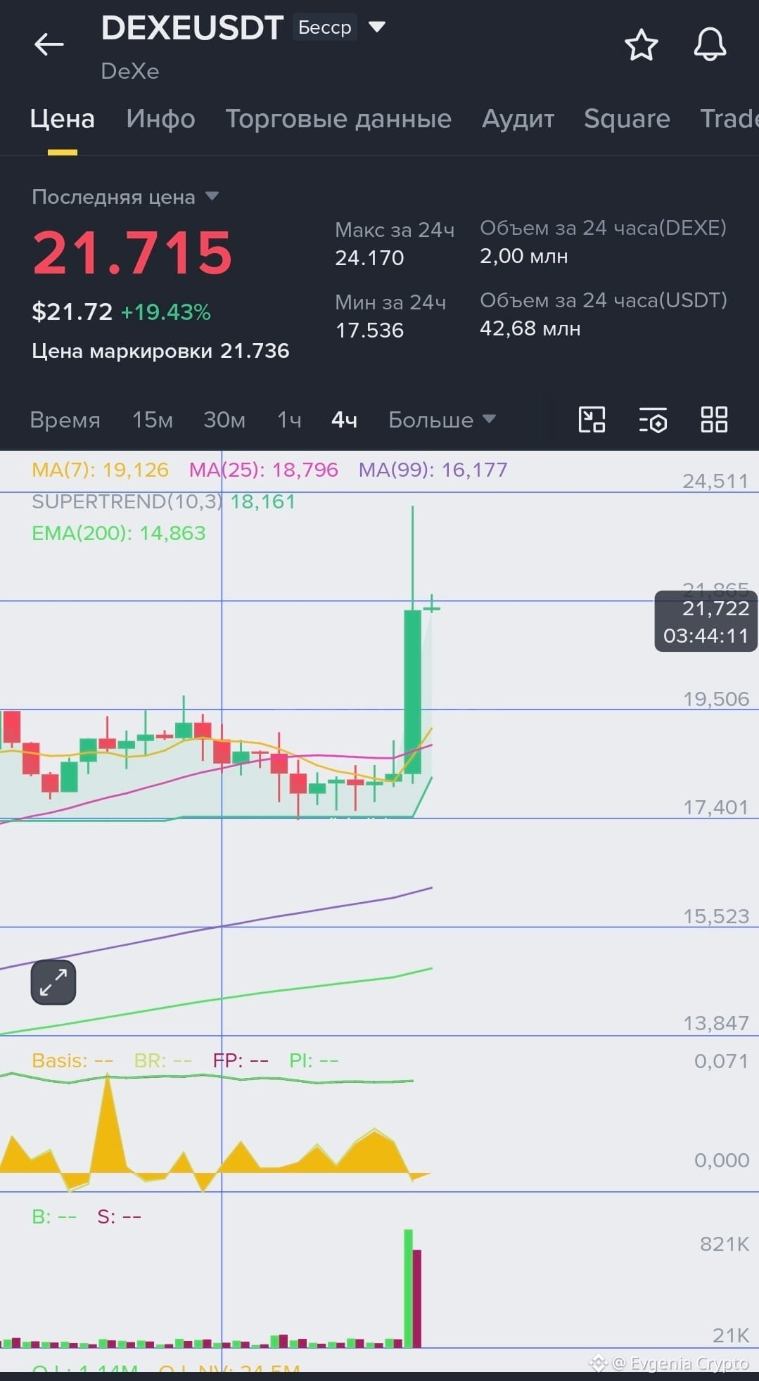
Task: Open the Инфо tab
Action: click(x=160, y=119)
